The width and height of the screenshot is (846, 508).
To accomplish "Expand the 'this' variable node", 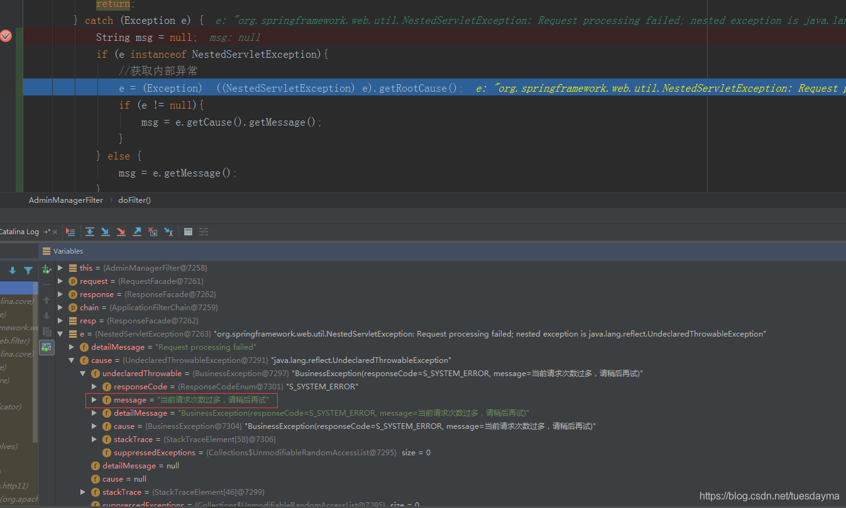I will pyautogui.click(x=60, y=268).
